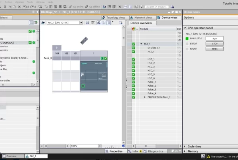Select the PLC CPU module in Rack_0
Screen dimensions: 238x160
point(94,75)
